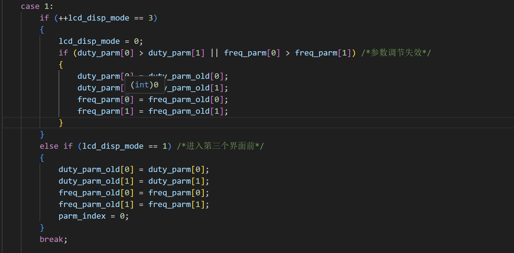Click 'freq_parm[0]' inside the if condition
Screen dimensions: 514x253
click(252, 53)
